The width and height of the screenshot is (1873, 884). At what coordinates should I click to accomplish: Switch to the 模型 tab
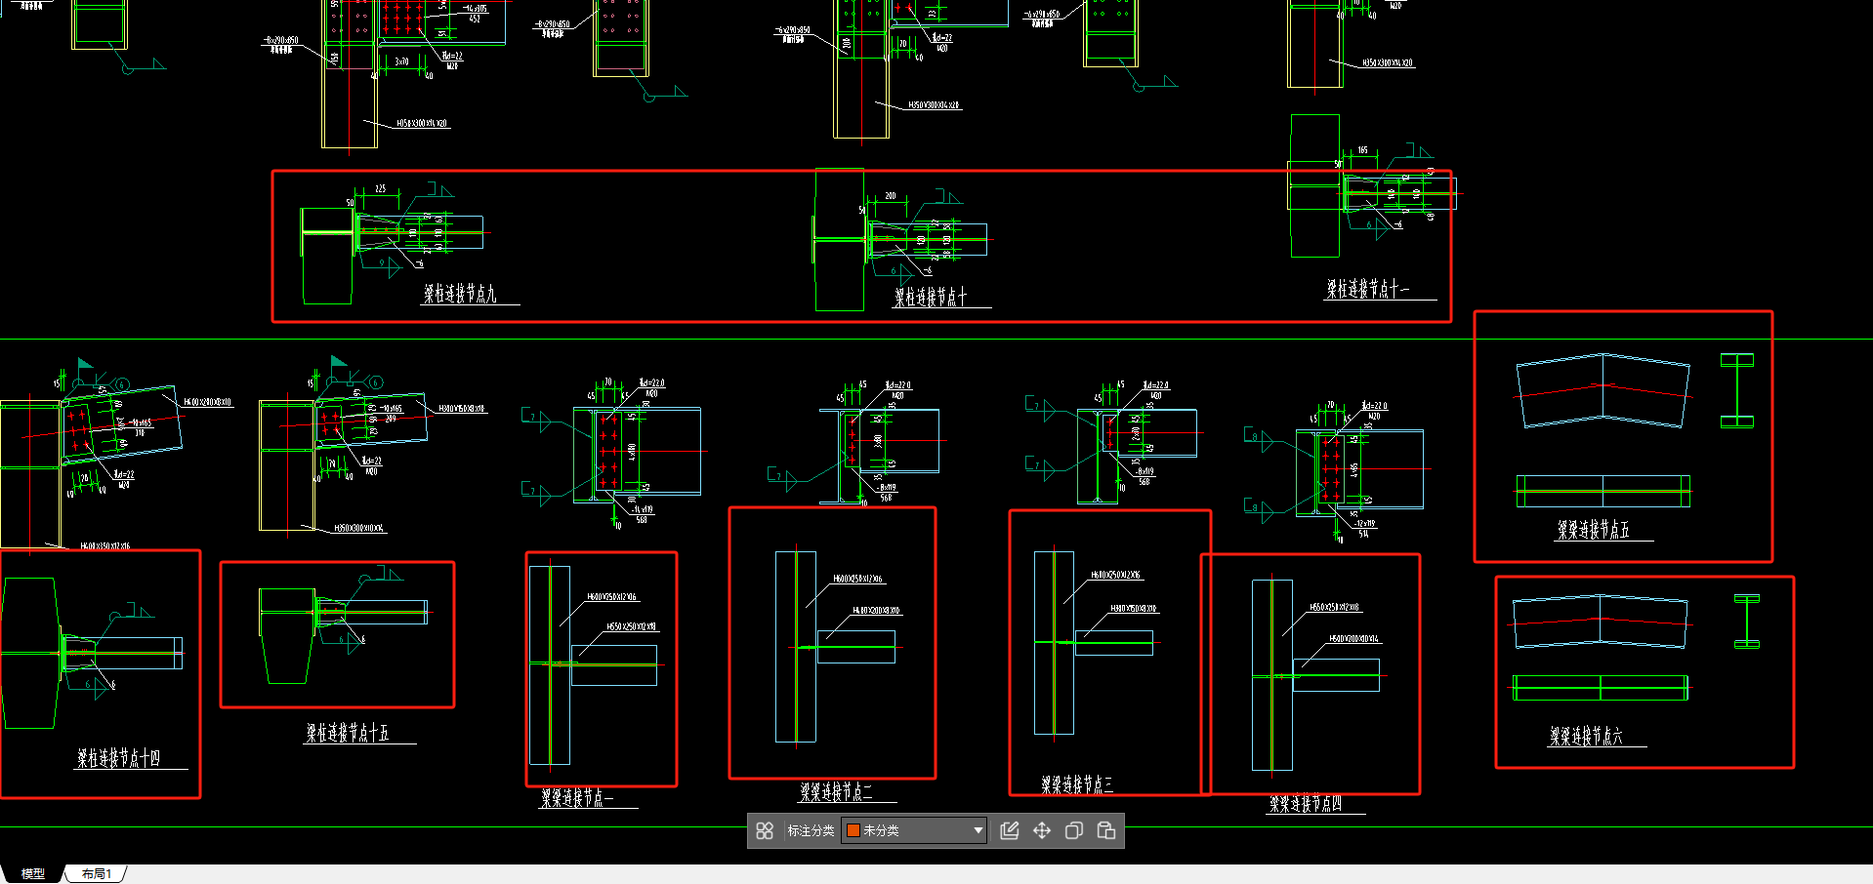pos(33,874)
